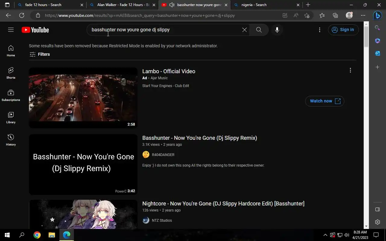Open Shorts in YouTube sidebar
The width and height of the screenshot is (386, 241).
[11, 73]
